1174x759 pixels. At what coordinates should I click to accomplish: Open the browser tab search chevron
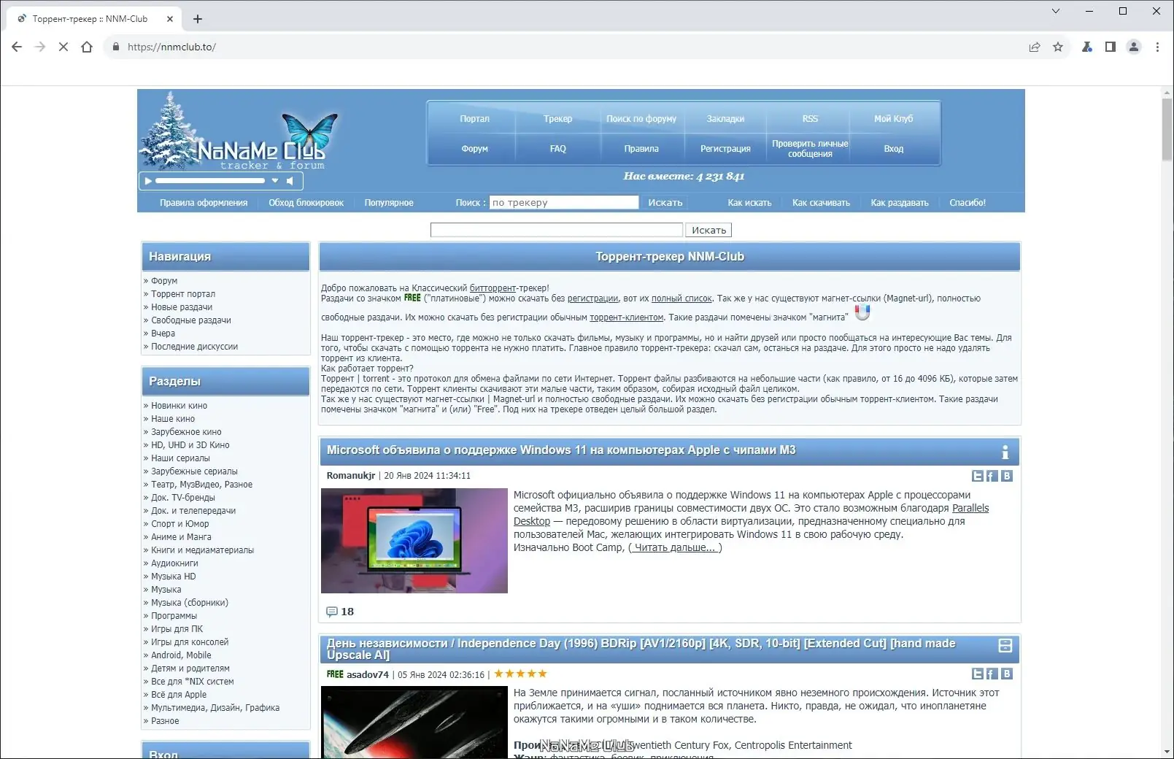[x=1056, y=11]
